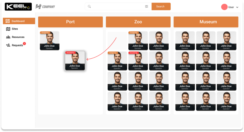This screenshot has width=244, height=132.
Task: Click the Keel Systems logo
Action: (18, 6)
